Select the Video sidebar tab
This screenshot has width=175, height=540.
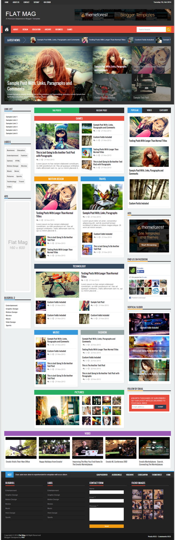[x=149, y=110]
